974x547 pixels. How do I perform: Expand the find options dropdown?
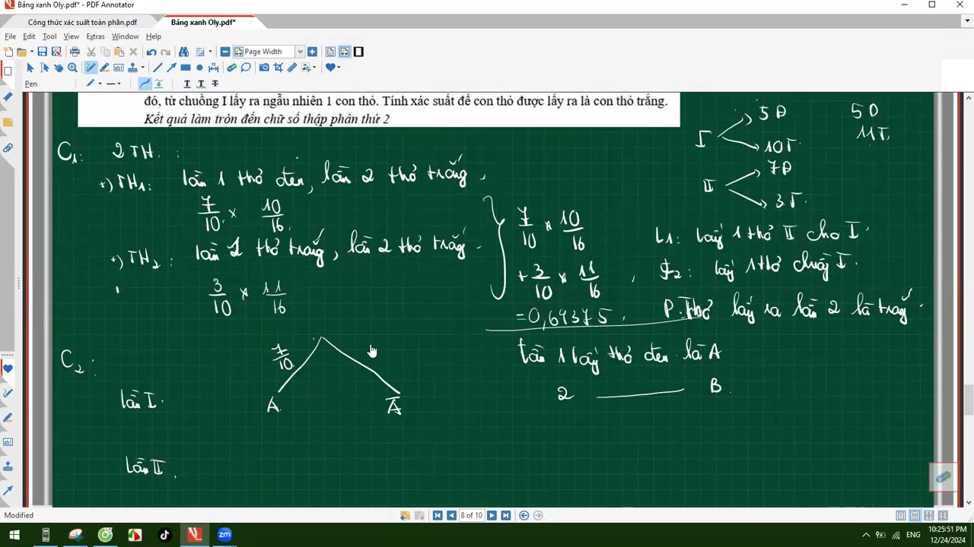(210, 52)
